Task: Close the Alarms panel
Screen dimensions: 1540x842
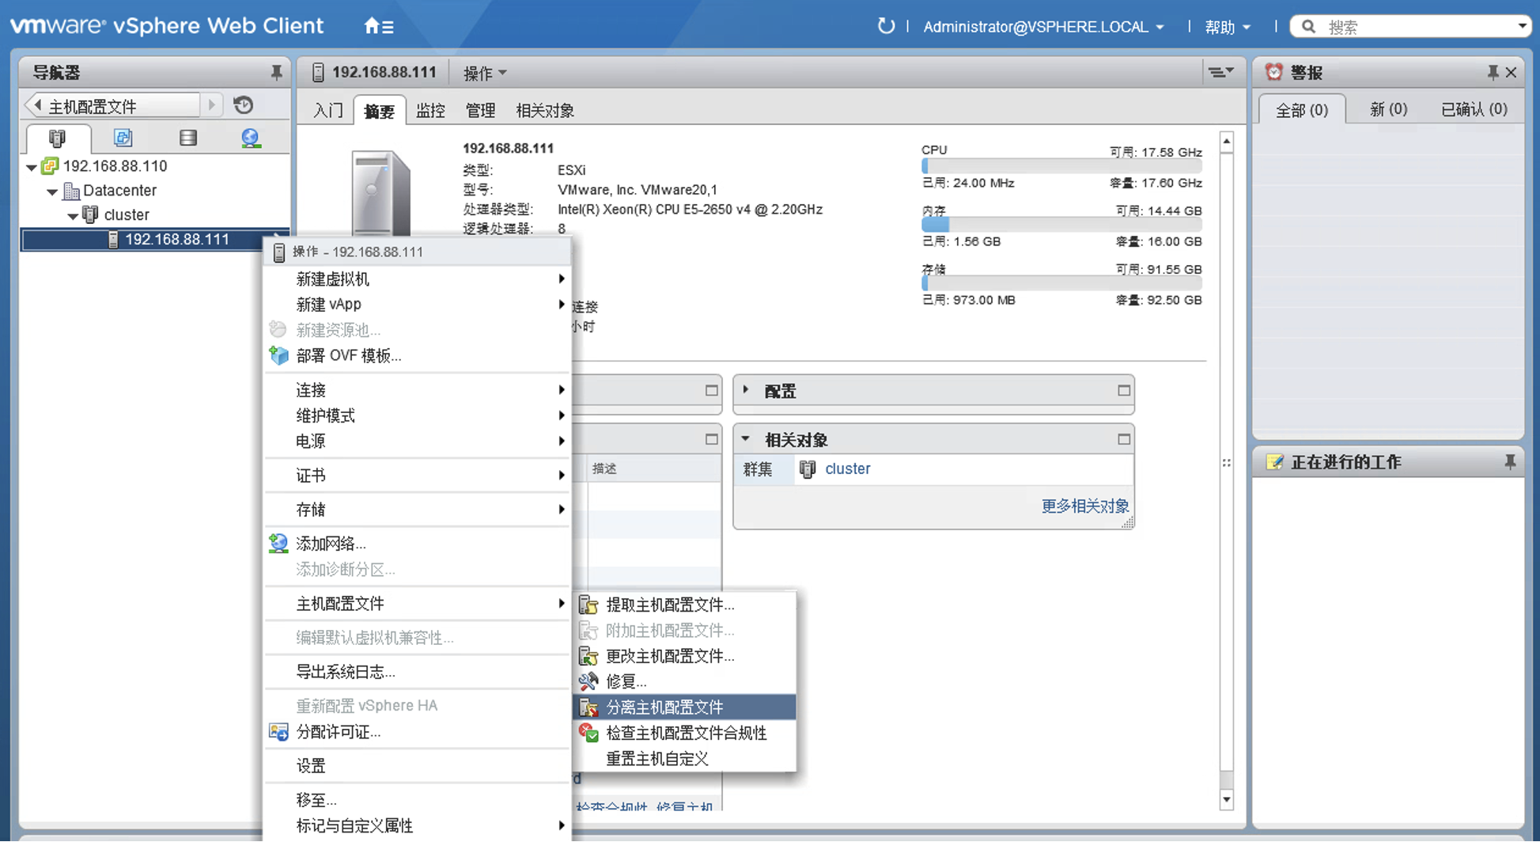Action: click(1511, 73)
